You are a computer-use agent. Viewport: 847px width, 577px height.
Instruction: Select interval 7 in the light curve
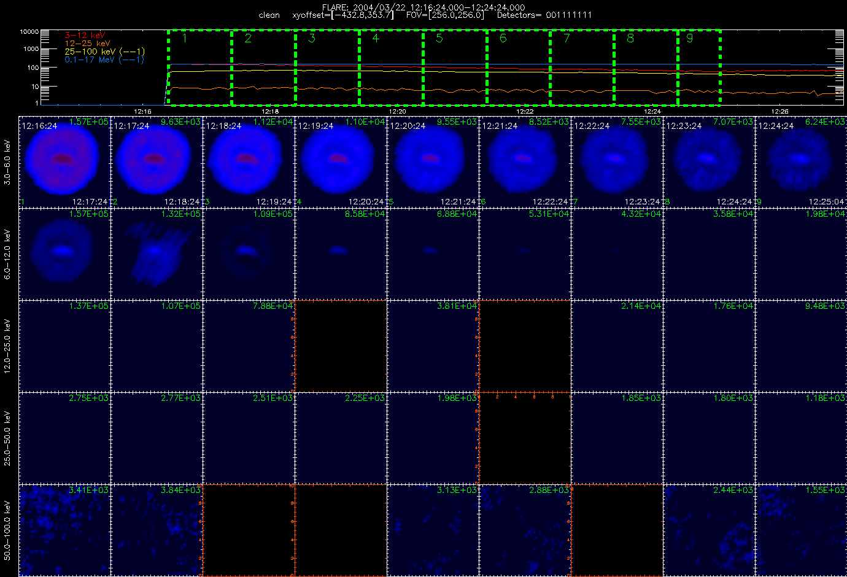(582, 67)
